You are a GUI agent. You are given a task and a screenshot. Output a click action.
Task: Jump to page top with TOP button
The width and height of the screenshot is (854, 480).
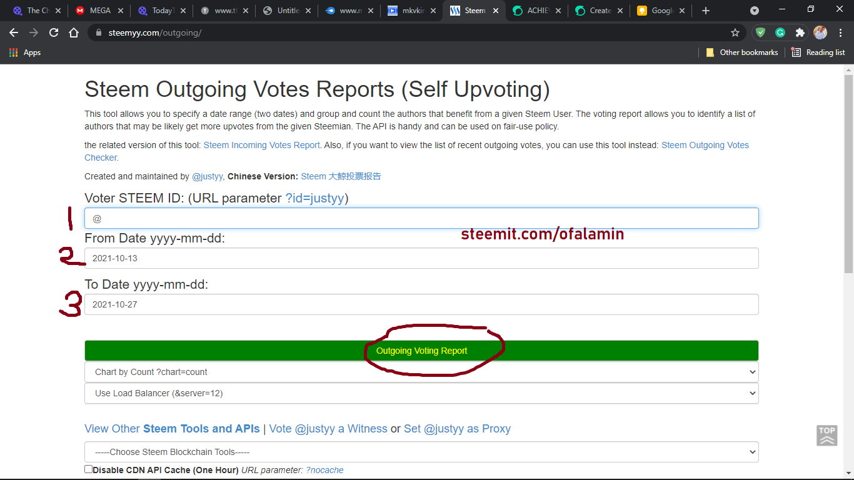tap(826, 435)
